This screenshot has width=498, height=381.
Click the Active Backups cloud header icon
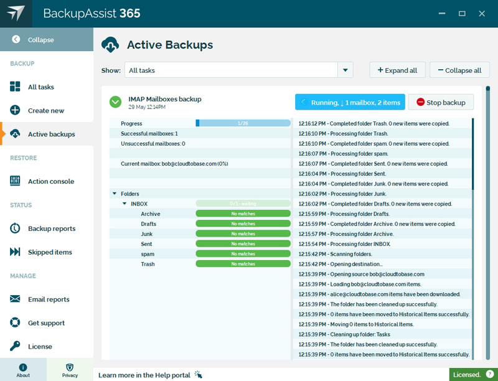tap(110, 45)
